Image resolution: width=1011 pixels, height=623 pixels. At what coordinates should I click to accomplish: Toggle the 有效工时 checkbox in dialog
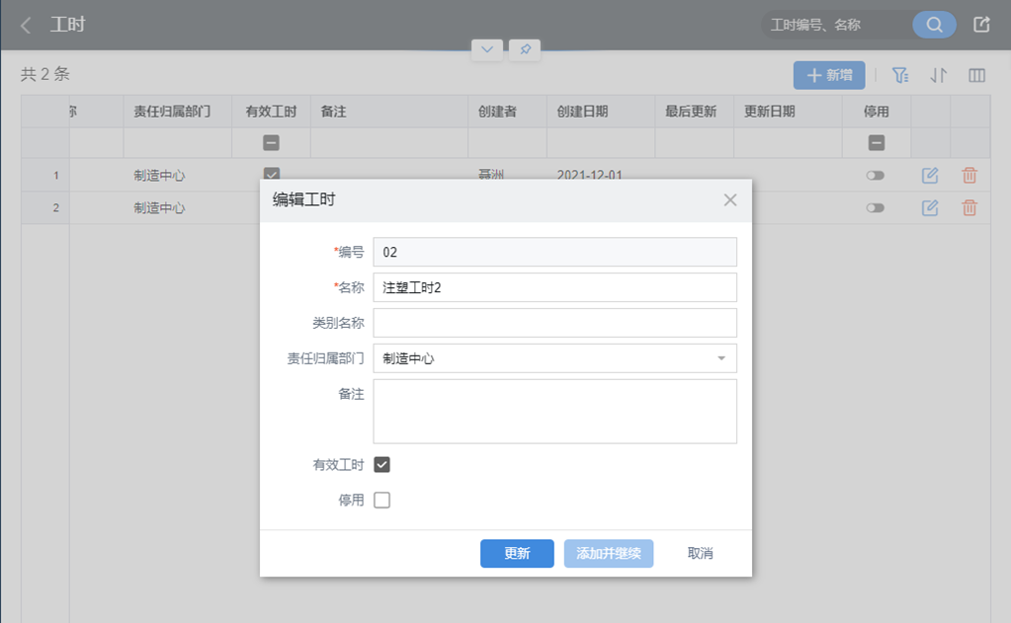(381, 464)
